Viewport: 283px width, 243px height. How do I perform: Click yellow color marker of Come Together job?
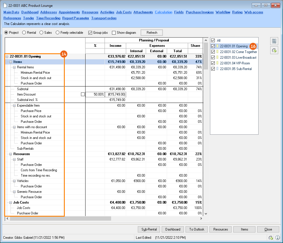217,52
